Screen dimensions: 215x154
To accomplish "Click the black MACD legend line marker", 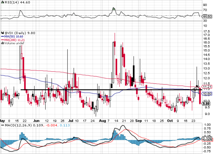I will click(3, 125).
